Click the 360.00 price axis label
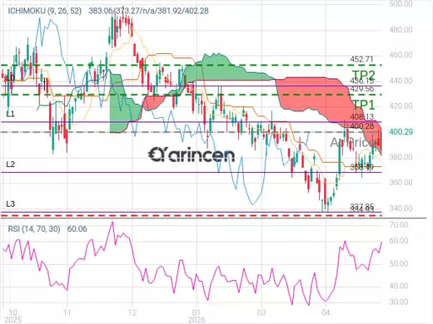This screenshot has height=324, width=433. [401, 182]
